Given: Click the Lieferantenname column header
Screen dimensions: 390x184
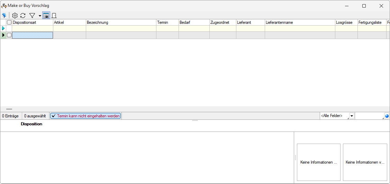Looking at the screenshot, I should (x=300, y=22).
